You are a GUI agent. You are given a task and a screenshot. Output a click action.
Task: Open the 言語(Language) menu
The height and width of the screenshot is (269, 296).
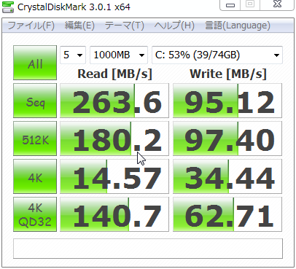[238, 26]
